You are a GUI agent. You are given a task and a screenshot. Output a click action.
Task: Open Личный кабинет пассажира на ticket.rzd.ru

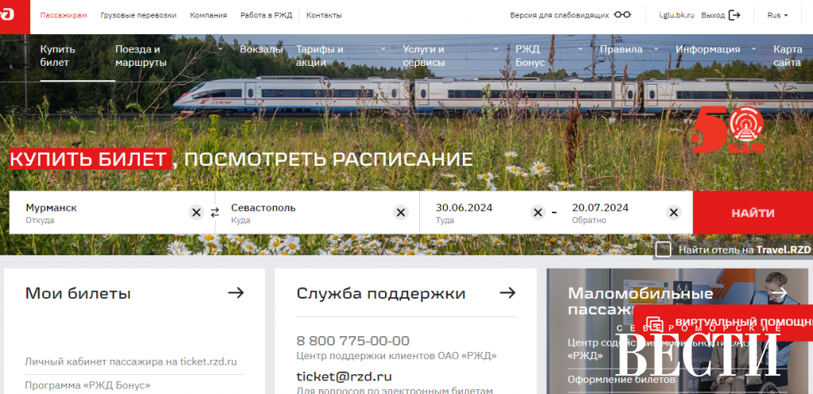pyautogui.click(x=131, y=361)
